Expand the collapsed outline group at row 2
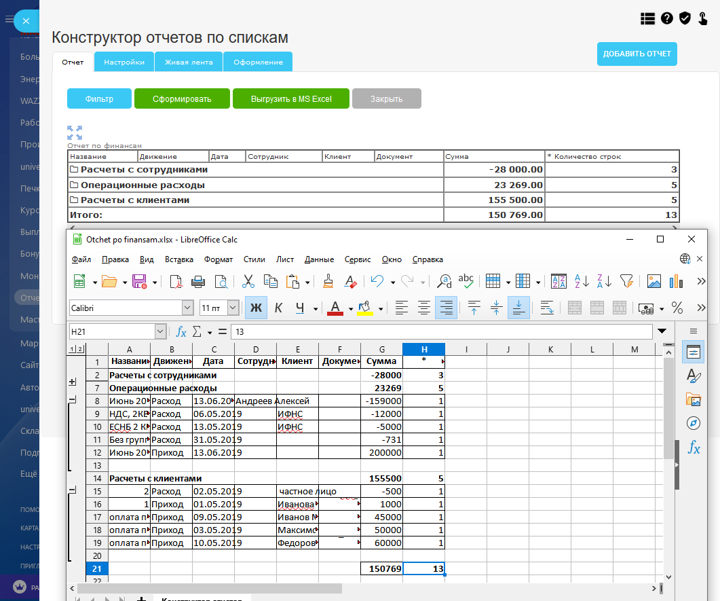The height and width of the screenshot is (601, 720). (x=73, y=382)
